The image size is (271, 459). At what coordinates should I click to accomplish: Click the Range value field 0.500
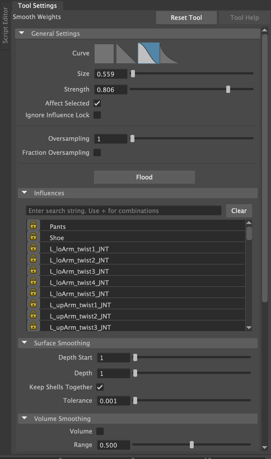(x=114, y=445)
